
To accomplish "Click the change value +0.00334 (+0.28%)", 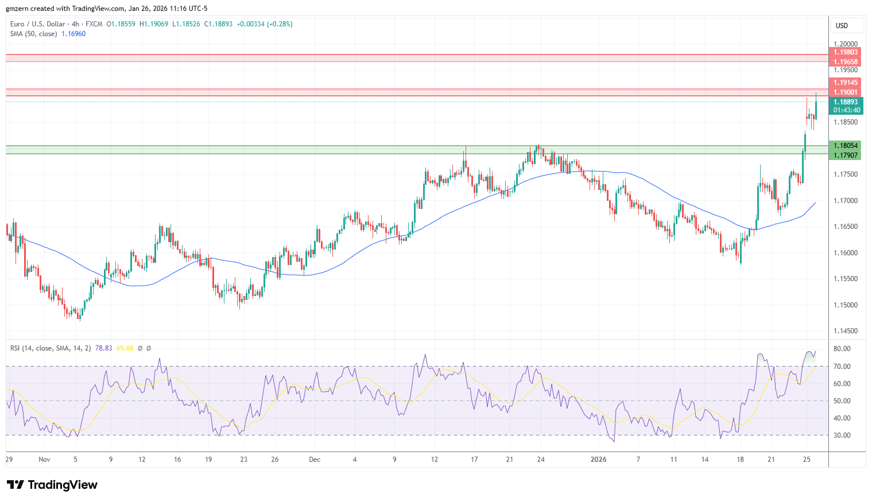I will (x=265, y=24).
